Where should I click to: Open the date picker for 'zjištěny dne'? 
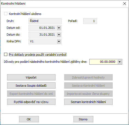click(119, 62)
